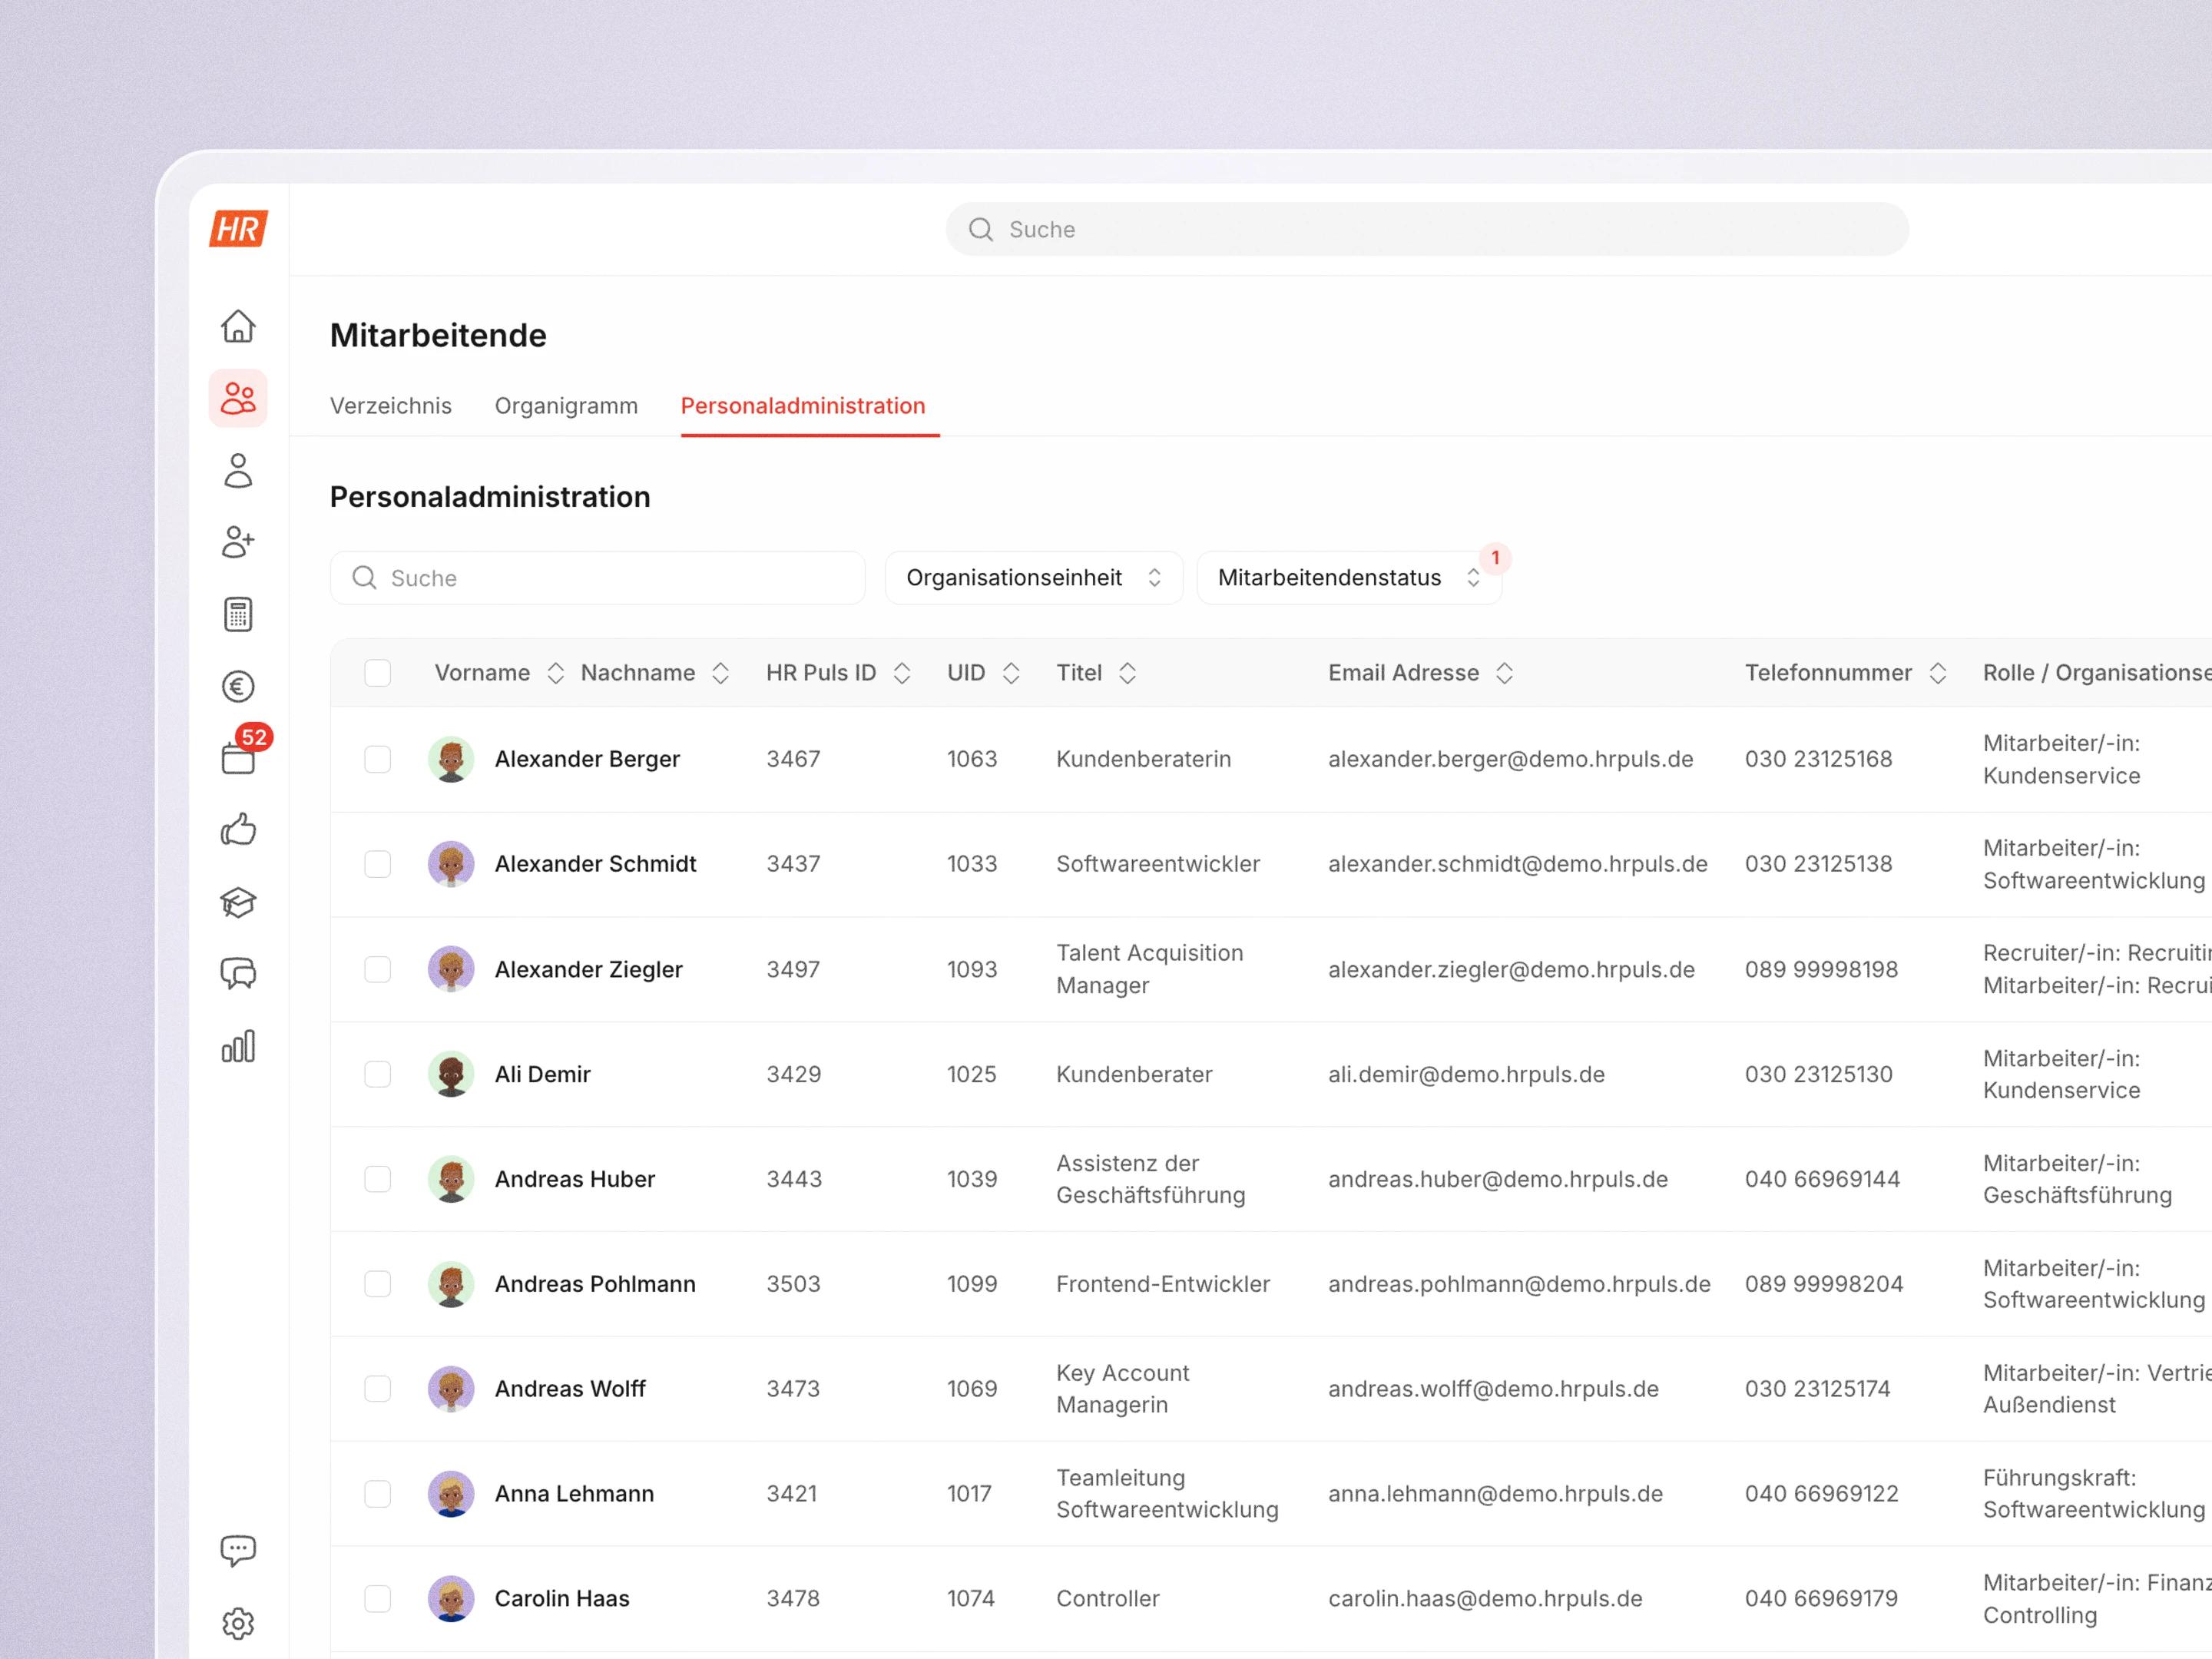
Task: Open the settings gear icon
Action: [238, 1622]
